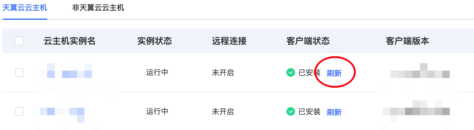This screenshot has width=474, height=130.
Task: Click the 远程连接 column header
Action: click(x=229, y=41)
